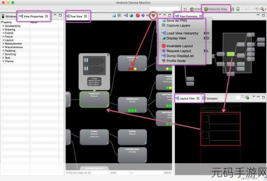Expand the Measurement property group
The image size is (267, 181).
(x=3, y=44)
